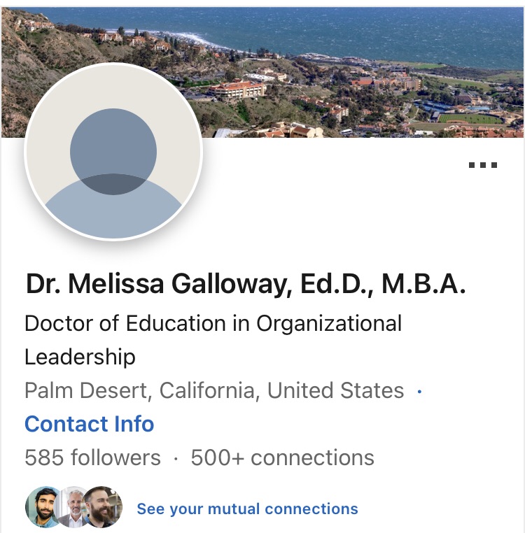The height and width of the screenshot is (533, 525).
Task: Click the blue dot after the location
Action: 419,391
